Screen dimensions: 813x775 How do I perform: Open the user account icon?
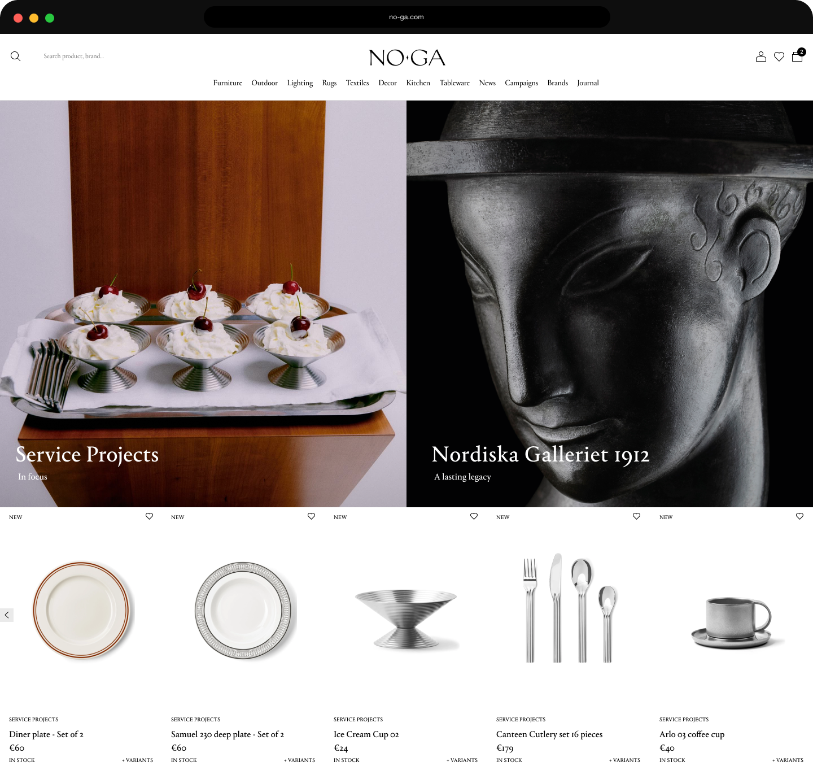761,56
